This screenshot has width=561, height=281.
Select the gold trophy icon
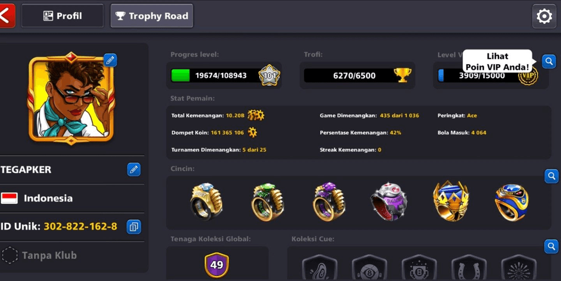[x=402, y=75]
